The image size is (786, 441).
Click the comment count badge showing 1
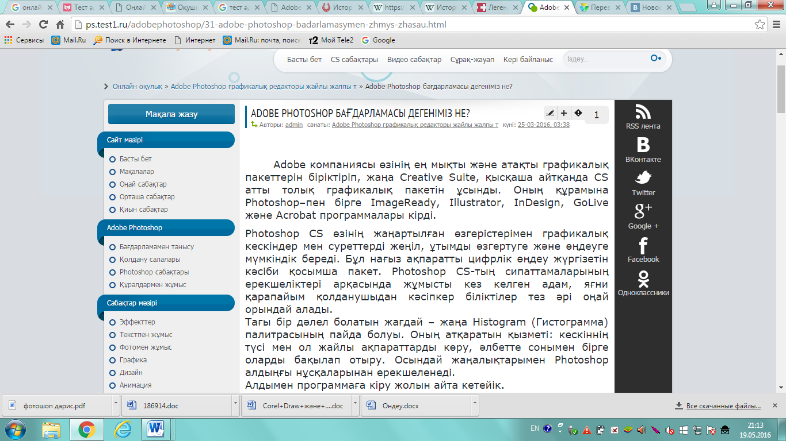coord(596,115)
